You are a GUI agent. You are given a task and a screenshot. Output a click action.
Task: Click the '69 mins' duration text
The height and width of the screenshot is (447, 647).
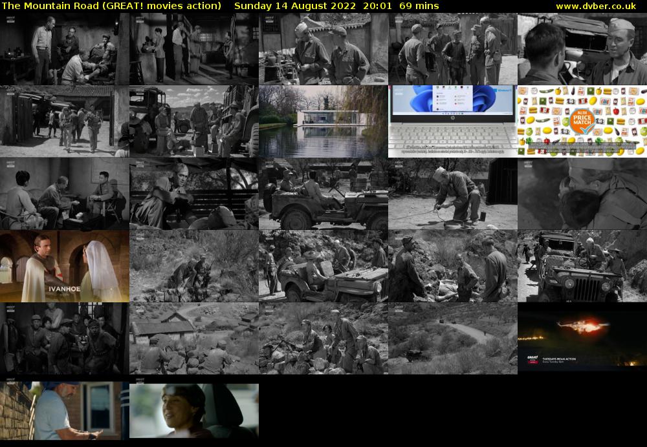coord(419,6)
